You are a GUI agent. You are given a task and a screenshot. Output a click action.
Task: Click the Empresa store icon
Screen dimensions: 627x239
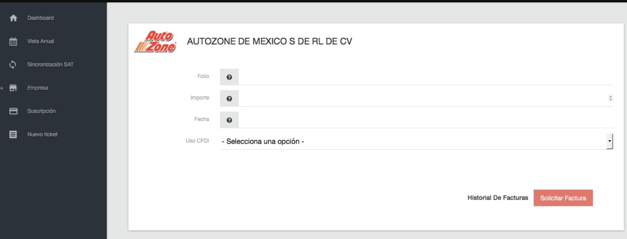pyautogui.click(x=13, y=88)
